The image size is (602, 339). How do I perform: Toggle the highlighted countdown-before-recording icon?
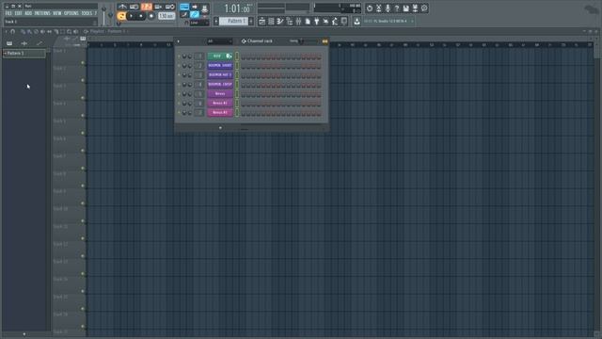(147, 7)
